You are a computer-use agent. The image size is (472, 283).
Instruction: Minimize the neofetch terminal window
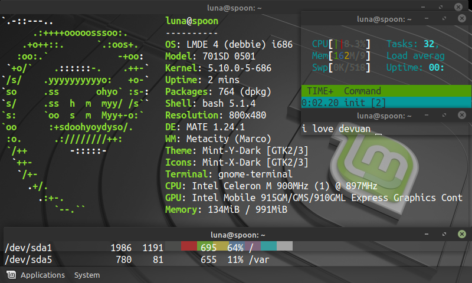423,7
